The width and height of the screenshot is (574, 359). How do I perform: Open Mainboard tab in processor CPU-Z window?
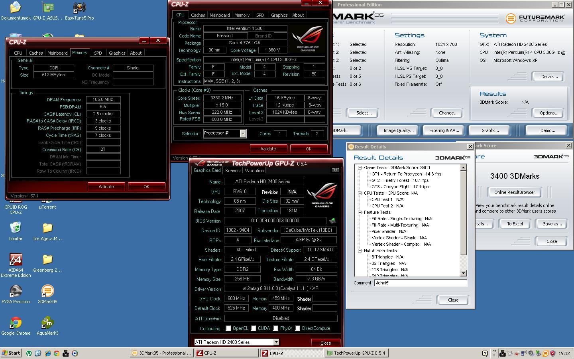220,15
